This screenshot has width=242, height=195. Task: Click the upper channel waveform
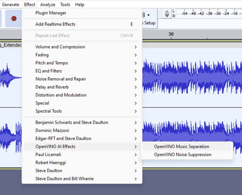click(192, 77)
